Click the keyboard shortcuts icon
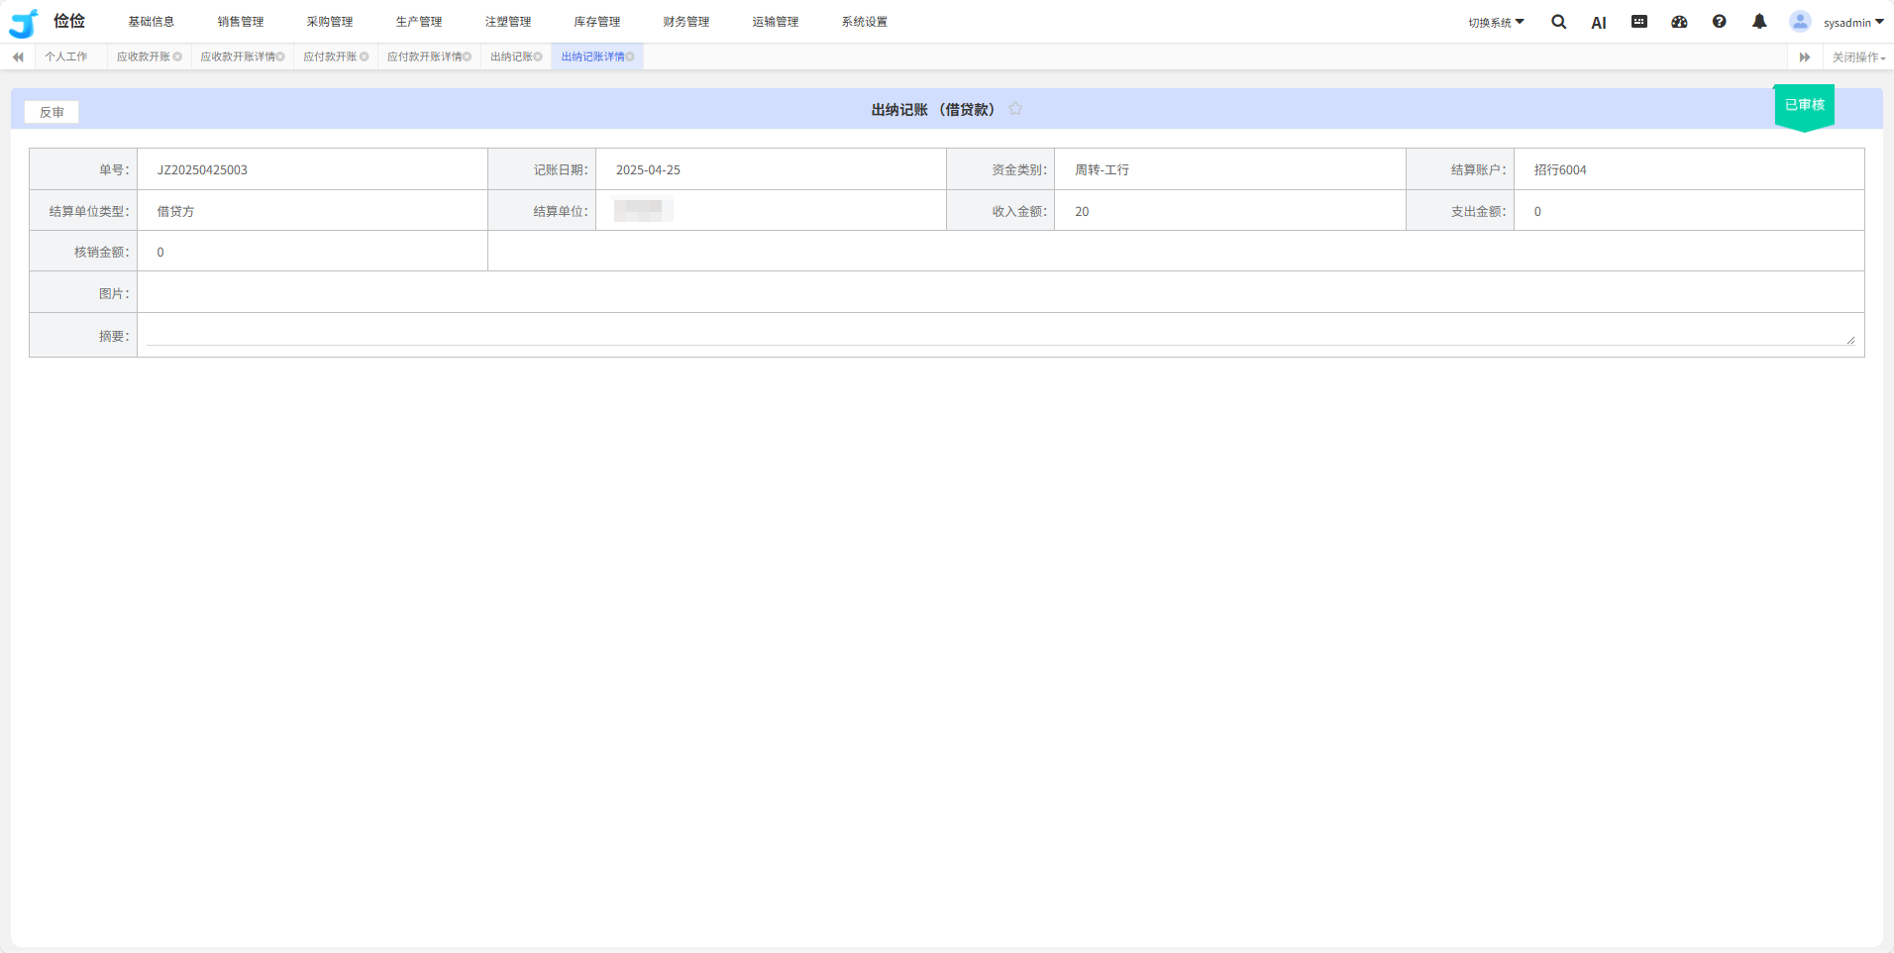This screenshot has width=1894, height=953. (x=1639, y=22)
